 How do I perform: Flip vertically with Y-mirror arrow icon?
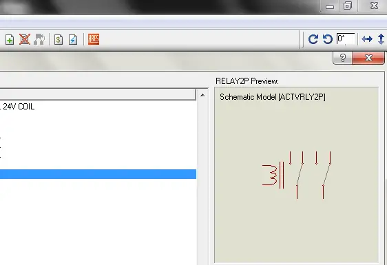tap(381, 39)
